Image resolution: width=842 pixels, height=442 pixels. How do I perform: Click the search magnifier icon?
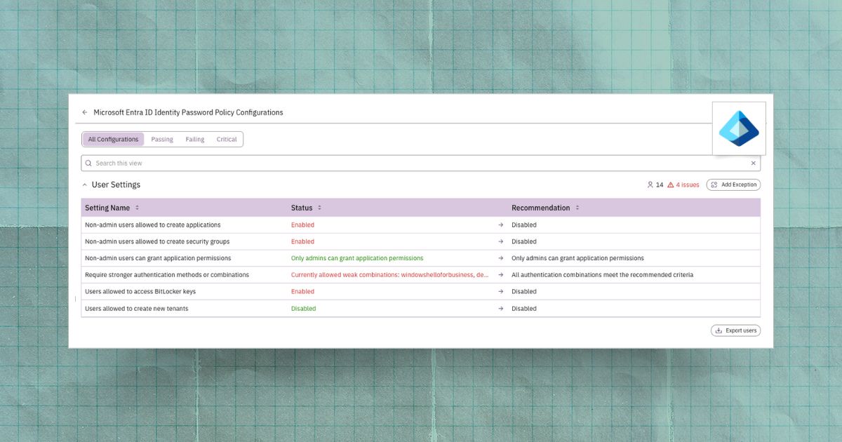[x=88, y=163]
